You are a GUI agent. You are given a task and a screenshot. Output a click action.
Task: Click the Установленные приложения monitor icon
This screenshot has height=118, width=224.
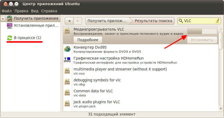pos(10,26)
